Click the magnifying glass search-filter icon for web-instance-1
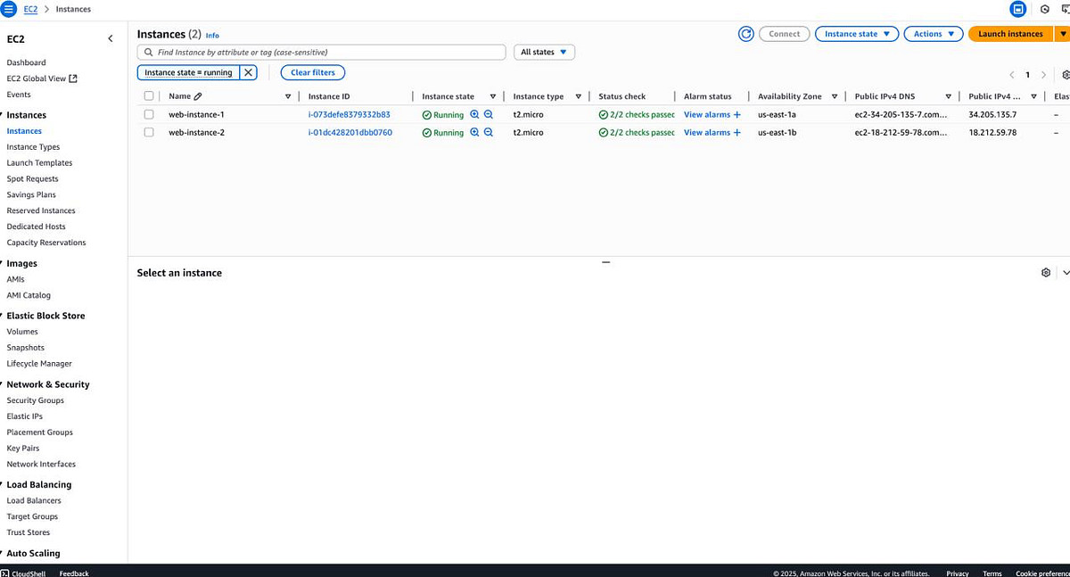 coord(476,114)
